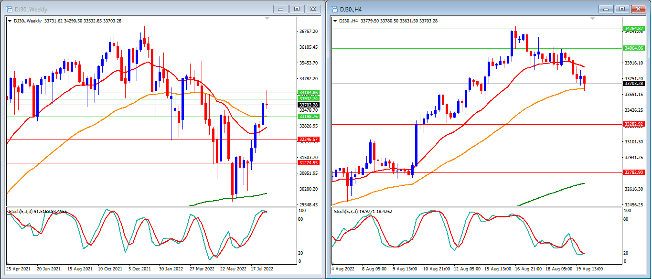Select the green 34064.06 level label in H4 chart

click(634, 48)
